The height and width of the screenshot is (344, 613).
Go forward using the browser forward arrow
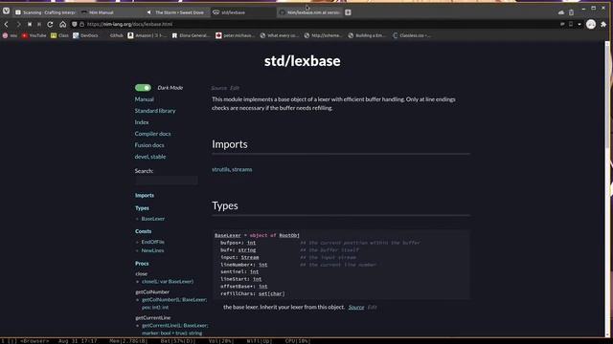[x=18, y=24]
